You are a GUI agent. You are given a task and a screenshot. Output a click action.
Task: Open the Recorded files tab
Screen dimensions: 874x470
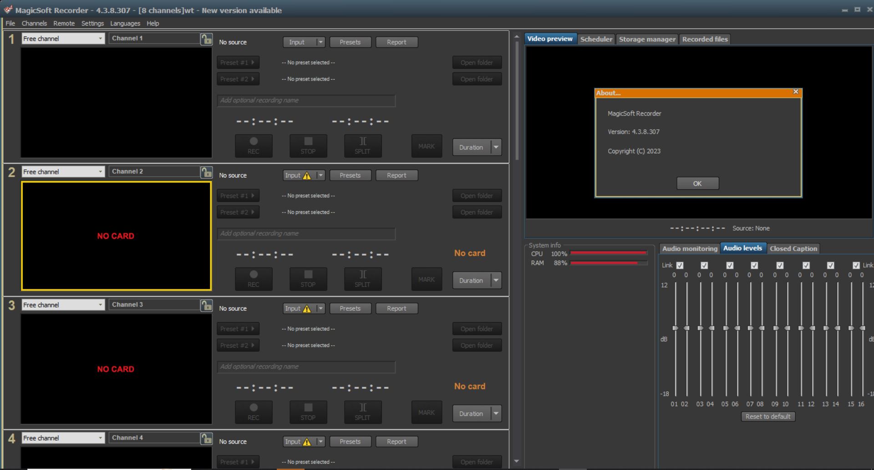click(x=705, y=39)
